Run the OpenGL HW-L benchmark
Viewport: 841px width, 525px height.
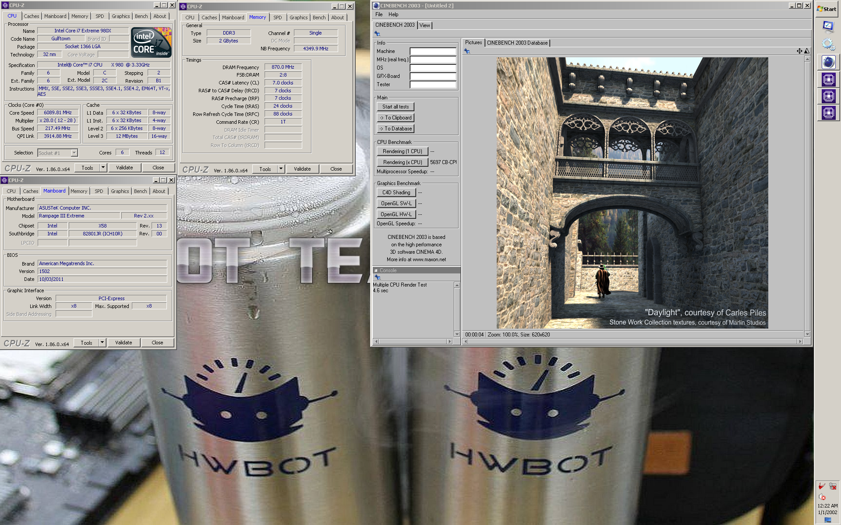pos(396,214)
